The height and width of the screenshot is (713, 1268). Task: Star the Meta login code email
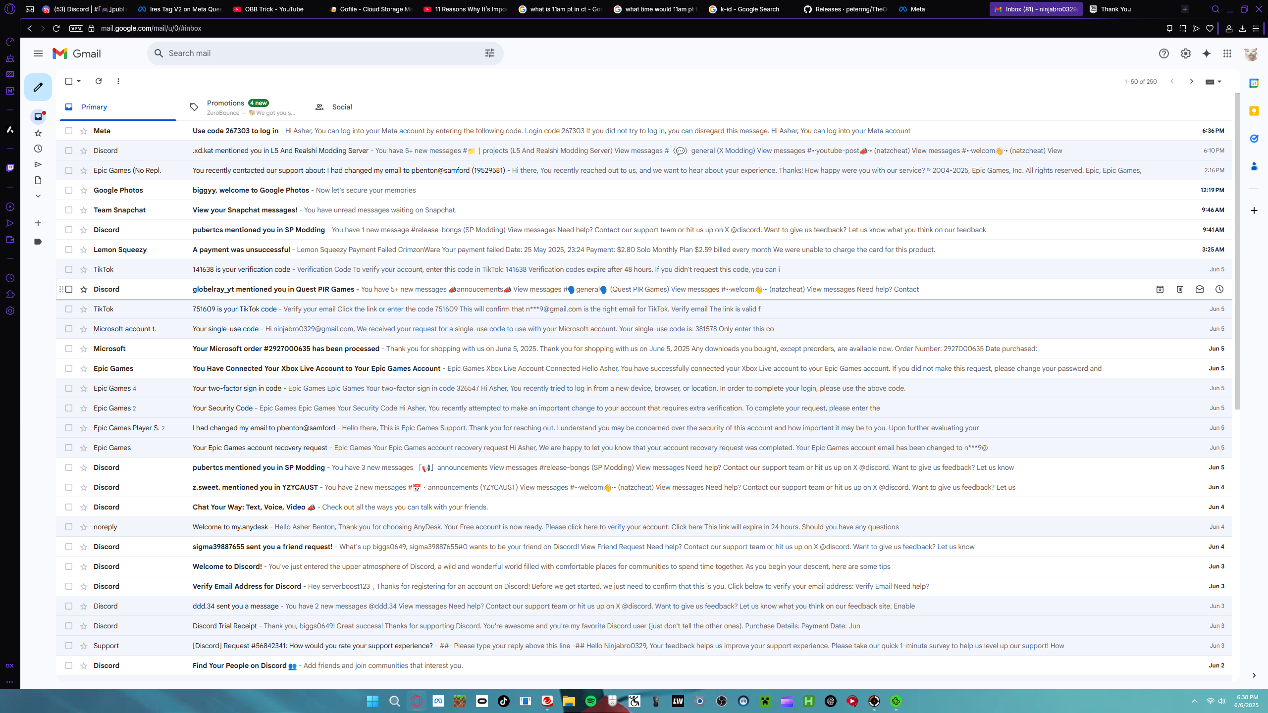(x=84, y=131)
